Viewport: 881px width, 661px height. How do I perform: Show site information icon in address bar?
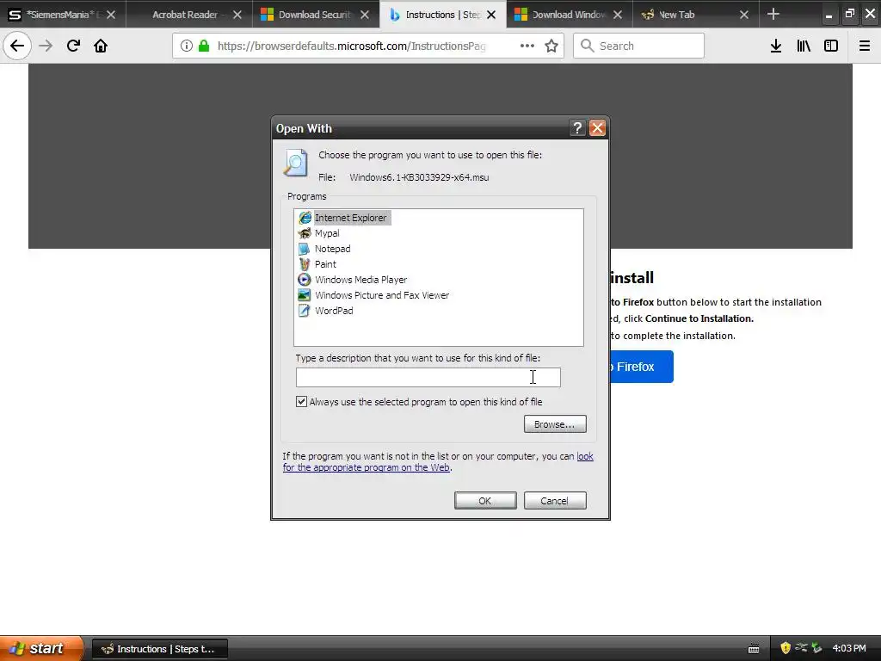pos(187,46)
